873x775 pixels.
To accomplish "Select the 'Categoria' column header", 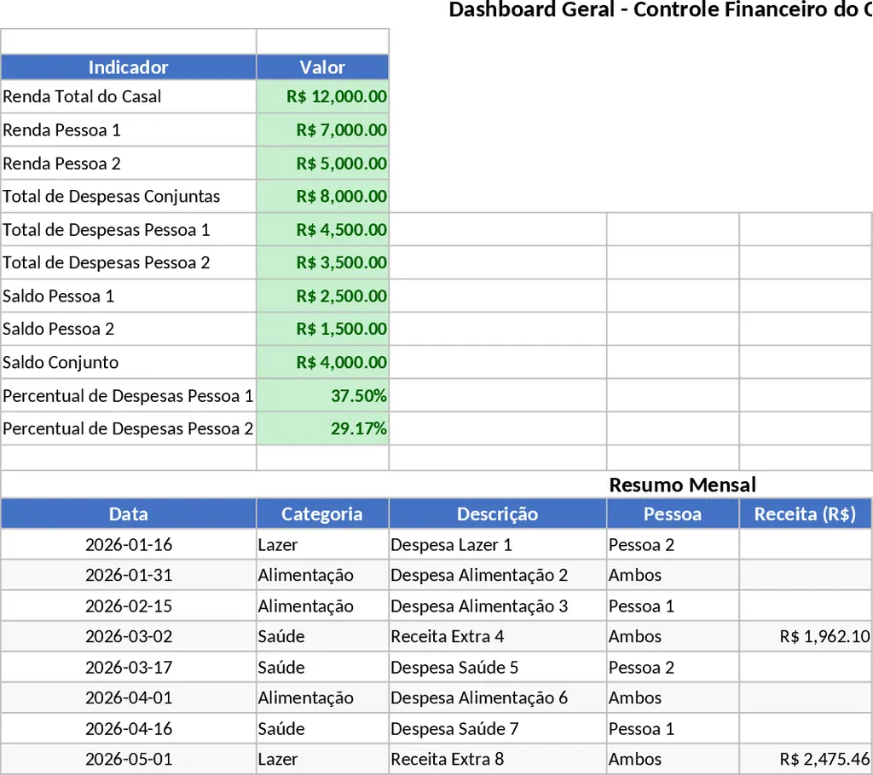I will (x=322, y=514).
